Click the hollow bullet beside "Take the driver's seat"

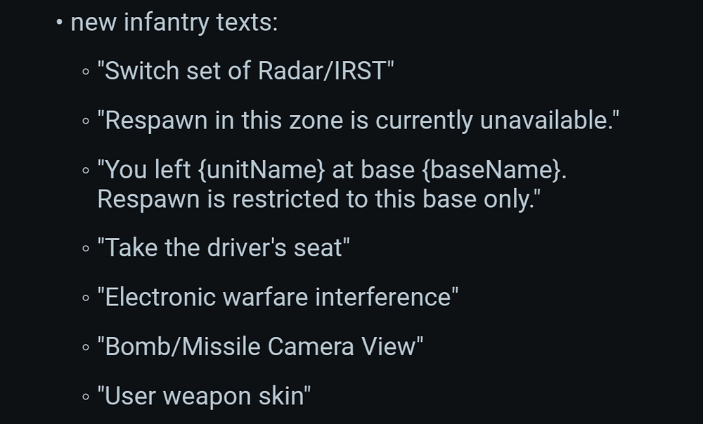[86, 249]
